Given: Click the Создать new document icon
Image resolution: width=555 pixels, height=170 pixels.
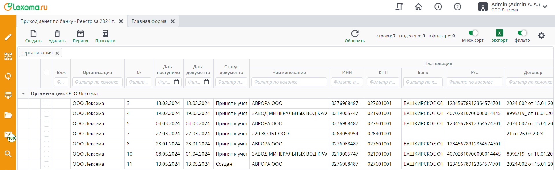Looking at the screenshot, I should point(33,34).
